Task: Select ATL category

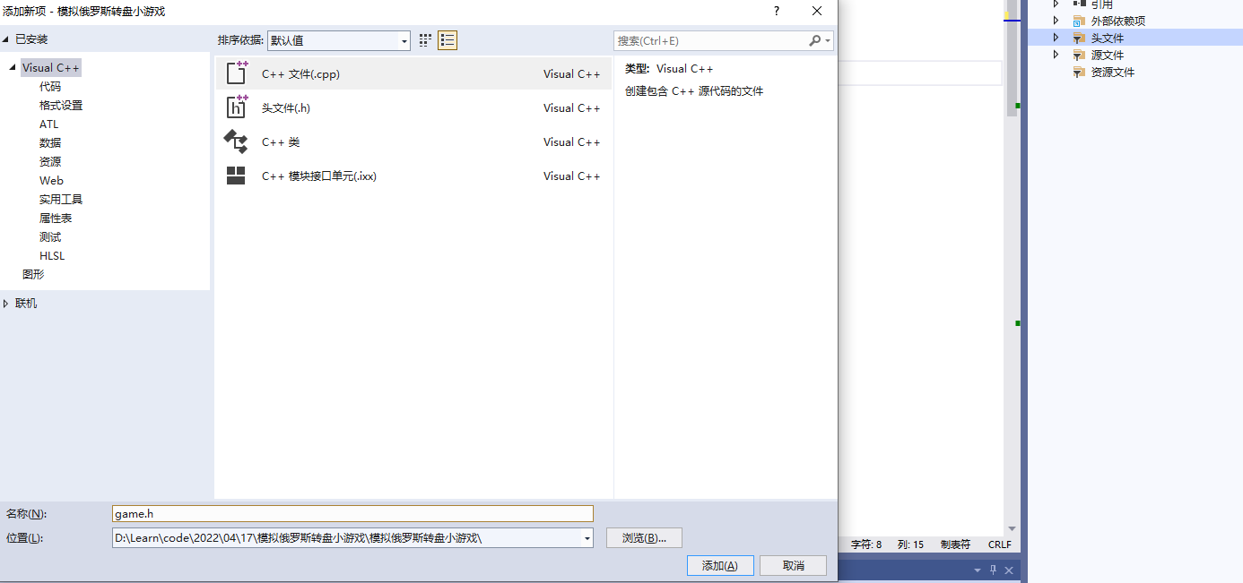Action: pos(48,124)
